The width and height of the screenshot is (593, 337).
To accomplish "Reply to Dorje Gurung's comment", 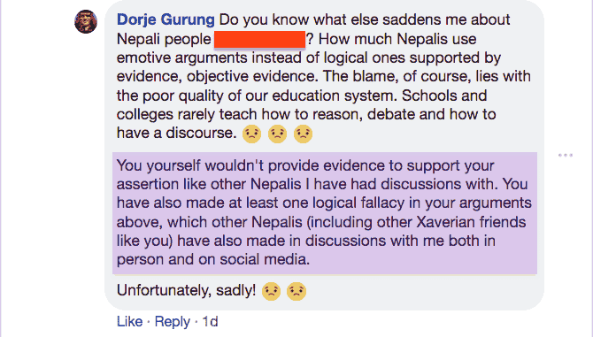I will (173, 321).
